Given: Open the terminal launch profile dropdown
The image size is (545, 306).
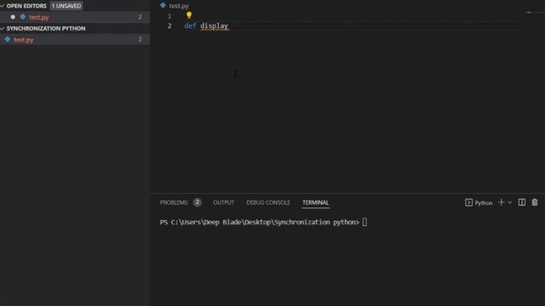Looking at the screenshot, I should pos(510,202).
